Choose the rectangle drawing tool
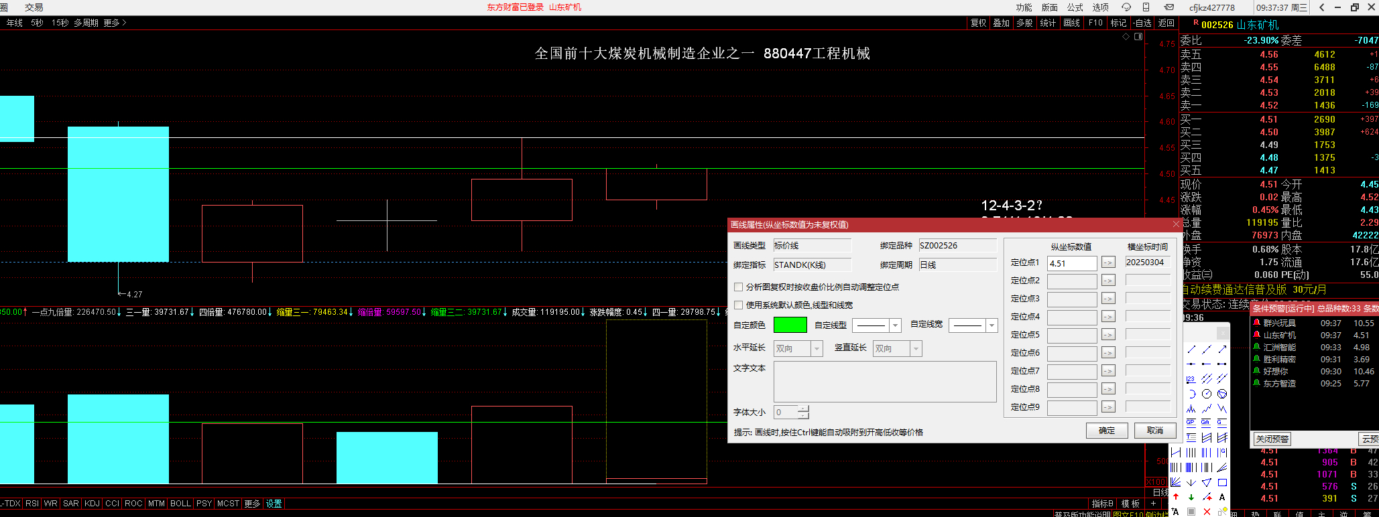 [x=1222, y=482]
